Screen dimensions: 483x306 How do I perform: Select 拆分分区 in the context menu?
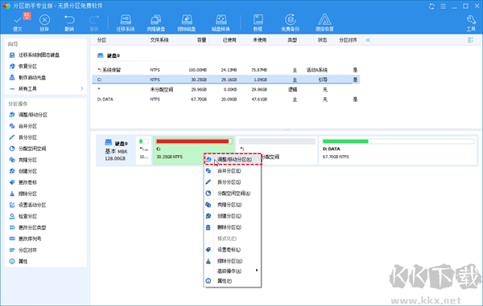click(233, 182)
